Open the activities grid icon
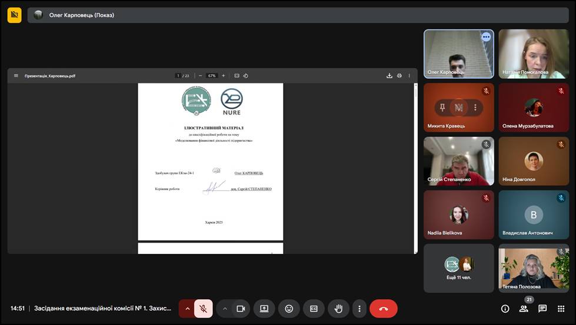Screen dimensions: 576x325 [561, 309]
